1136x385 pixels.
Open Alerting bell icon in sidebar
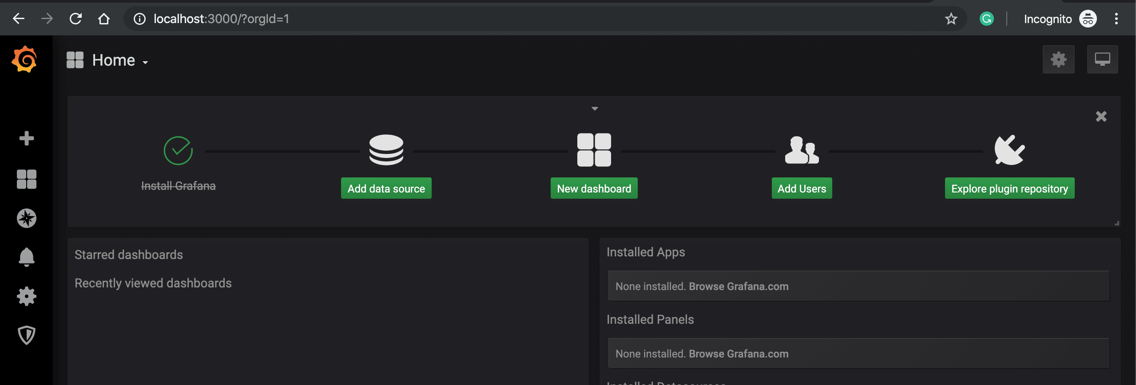27,257
